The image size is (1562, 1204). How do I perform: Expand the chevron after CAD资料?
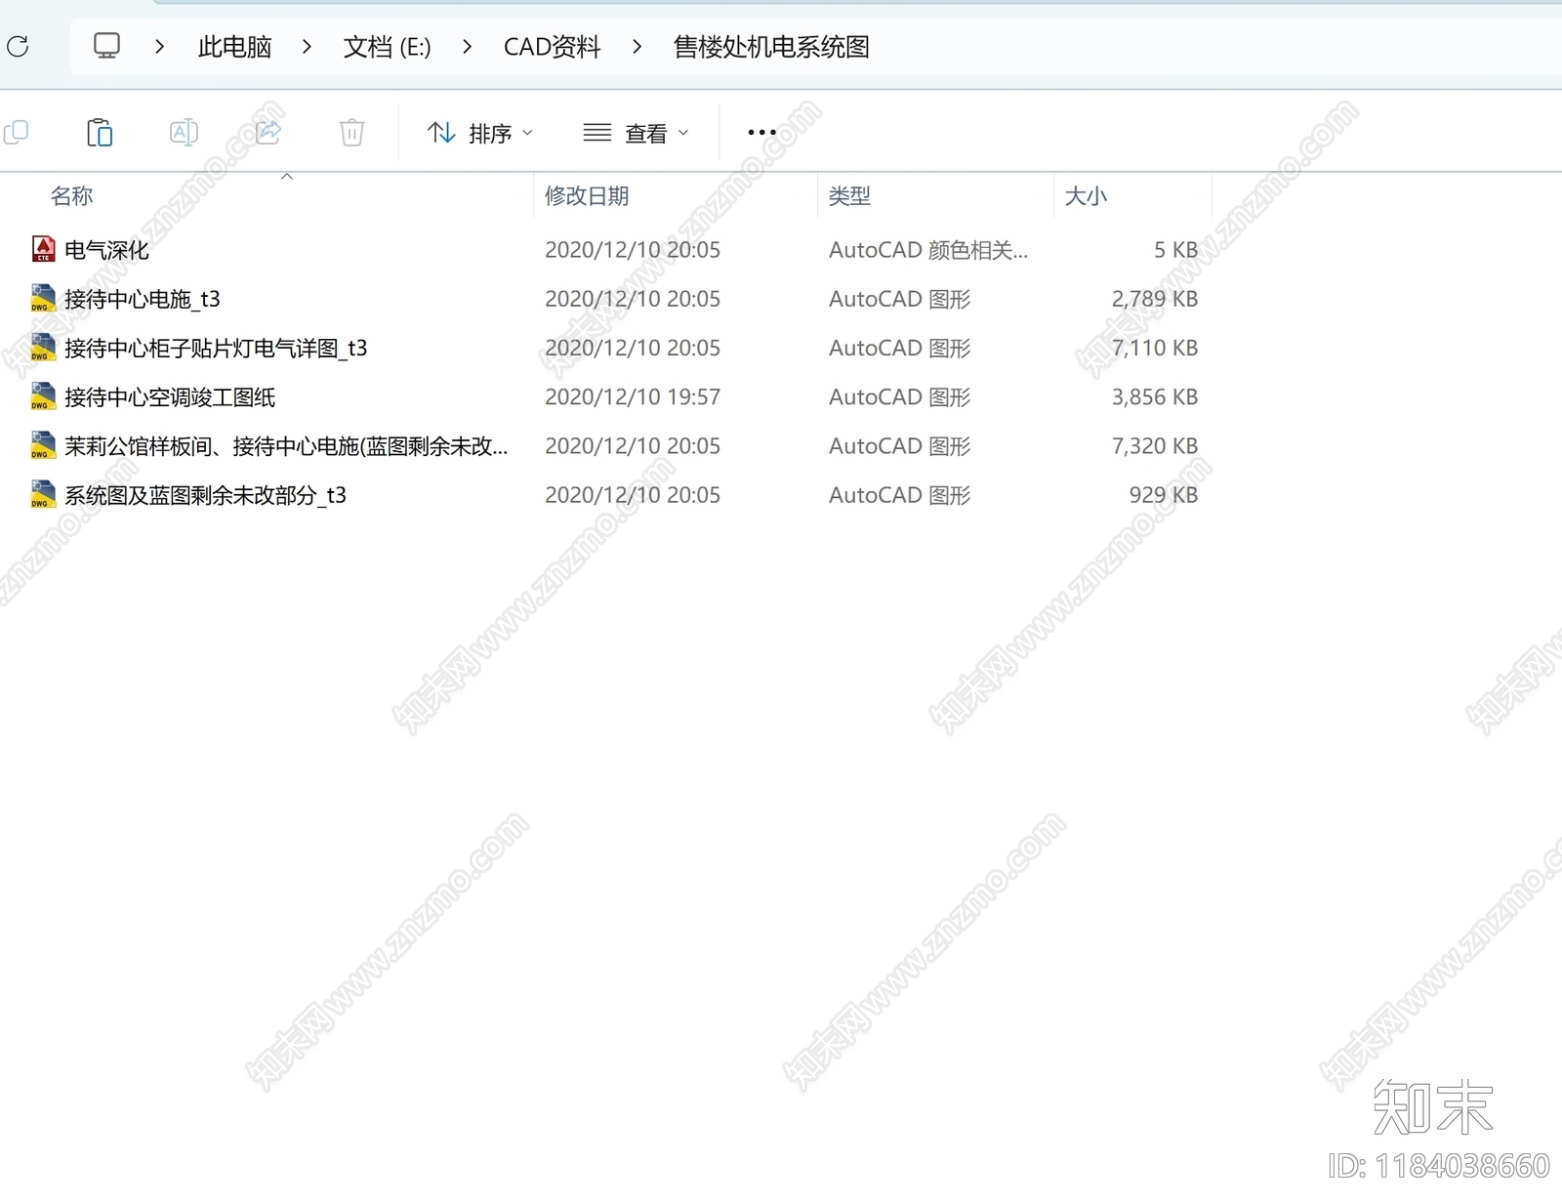click(x=637, y=46)
